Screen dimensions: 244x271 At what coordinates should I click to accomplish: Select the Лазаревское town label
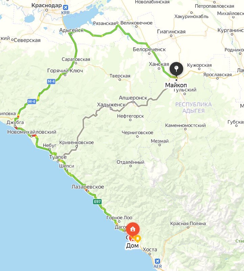point(88,187)
